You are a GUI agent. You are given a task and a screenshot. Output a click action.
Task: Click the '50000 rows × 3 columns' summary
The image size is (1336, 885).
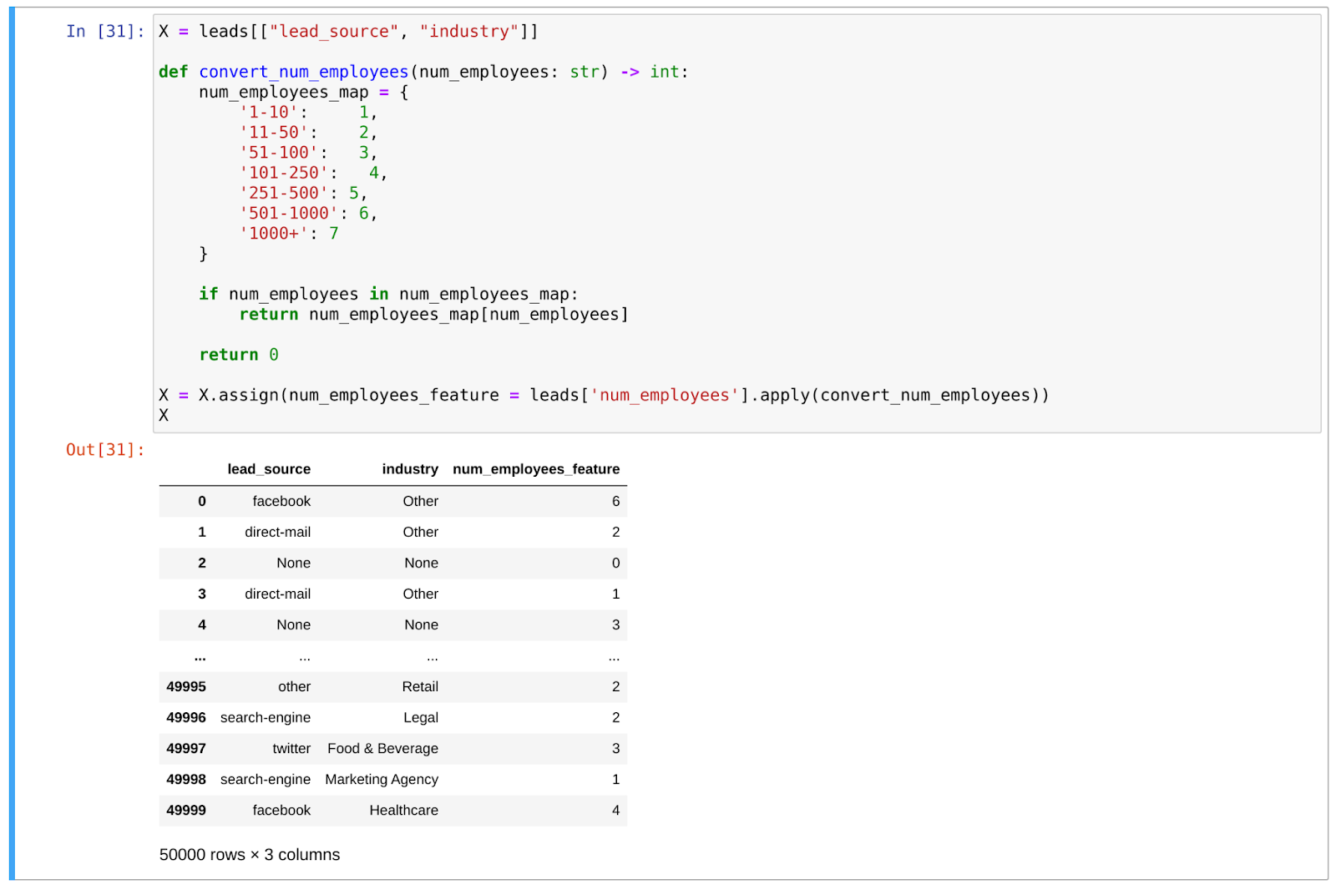click(x=250, y=855)
